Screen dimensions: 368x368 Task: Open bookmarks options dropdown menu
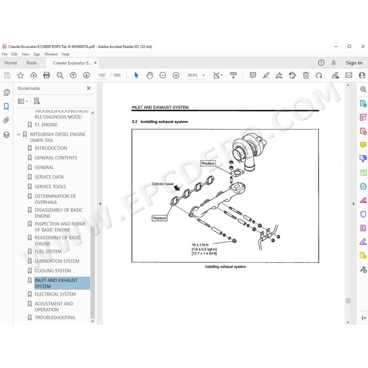point(23,101)
